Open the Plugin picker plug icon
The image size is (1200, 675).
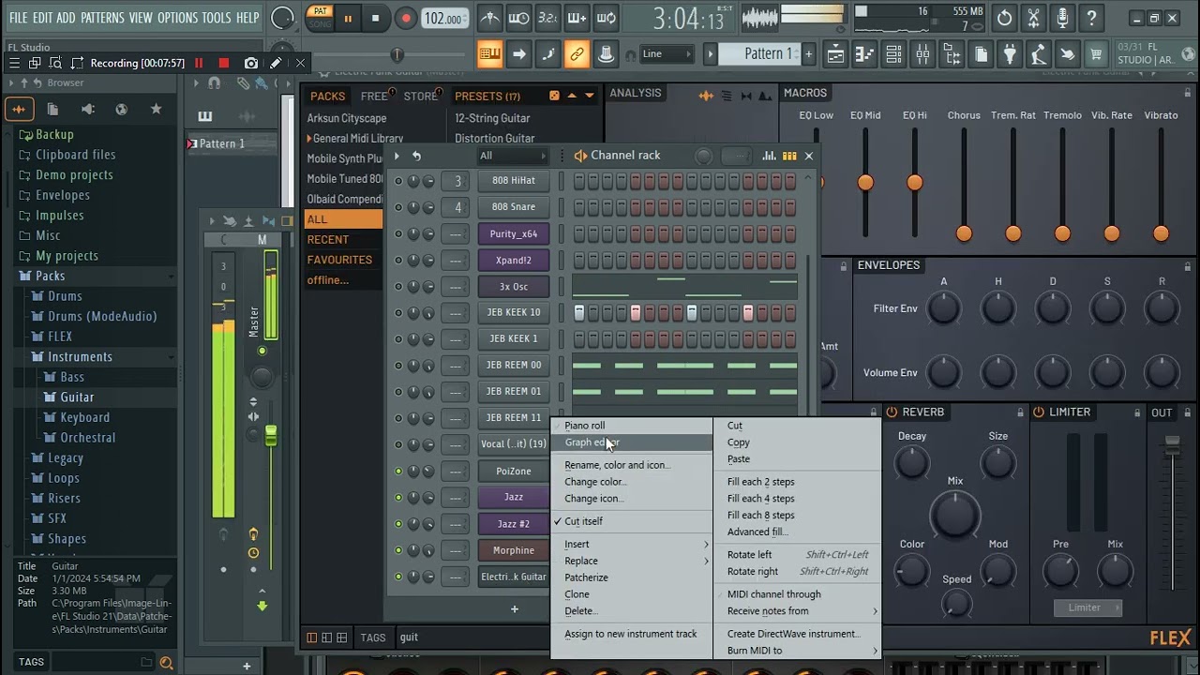(1010, 54)
